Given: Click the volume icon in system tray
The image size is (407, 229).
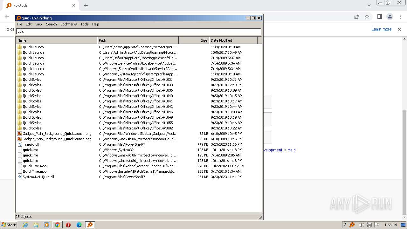Looking at the screenshot, I should 361,225.
